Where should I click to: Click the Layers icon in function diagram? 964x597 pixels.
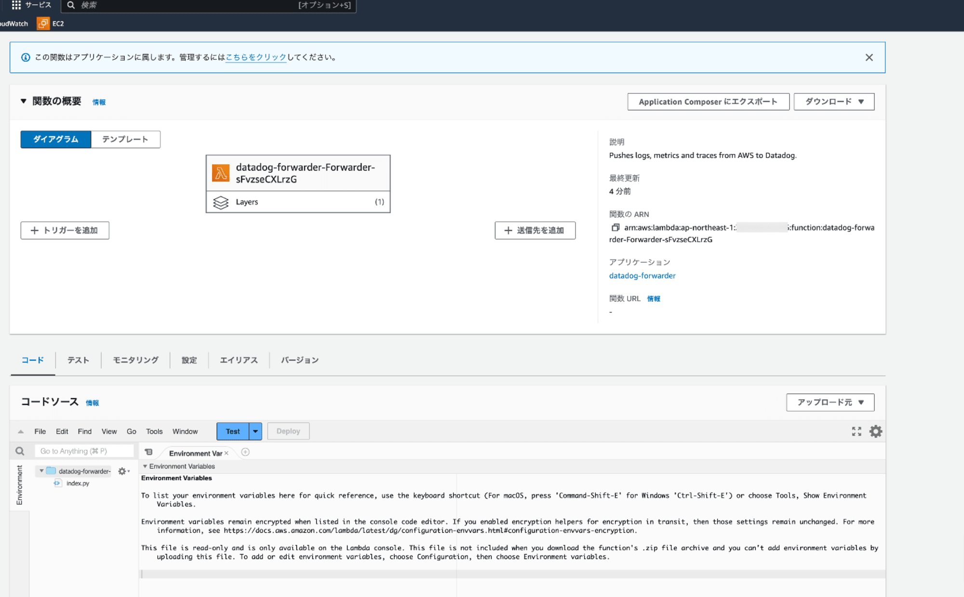click(221, 202)
